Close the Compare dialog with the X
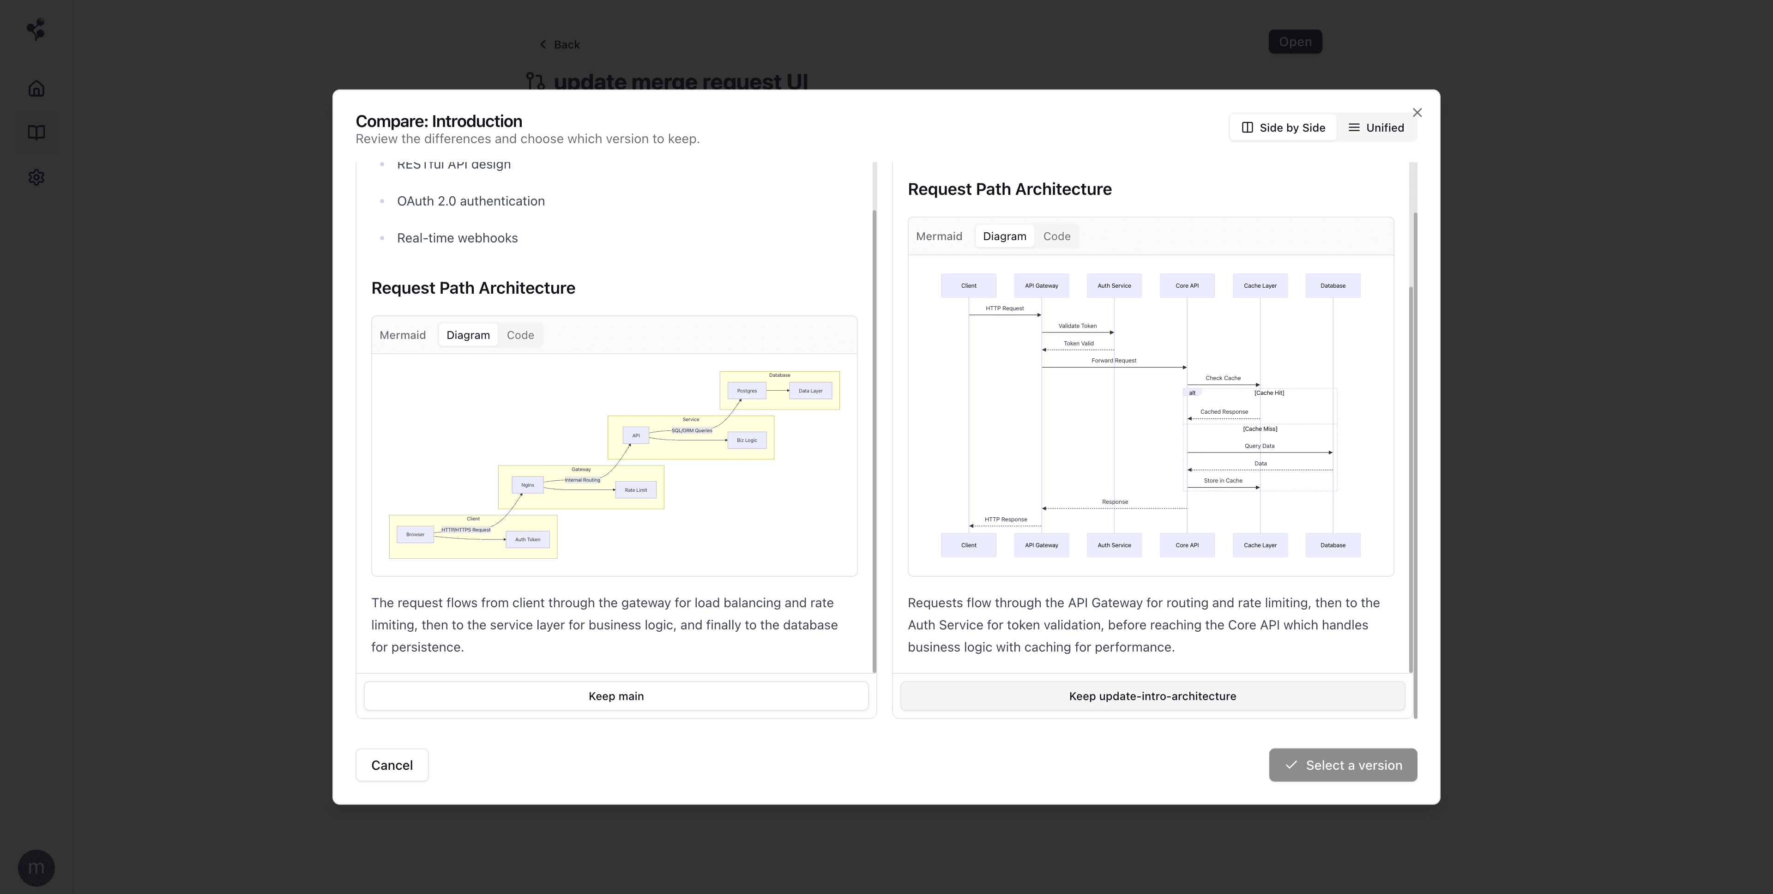1773x894 pixels. point(1417,112)
